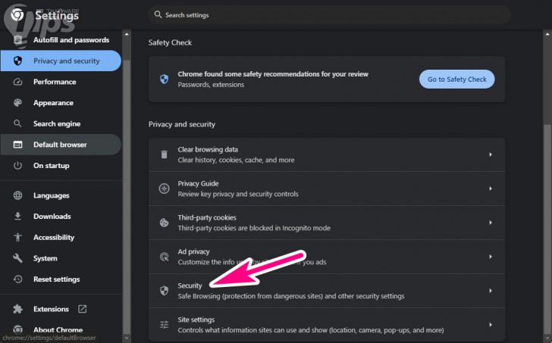The image size is (552, 343).
Task: Click the shield icon in Security row
Action: pos(164,291)
